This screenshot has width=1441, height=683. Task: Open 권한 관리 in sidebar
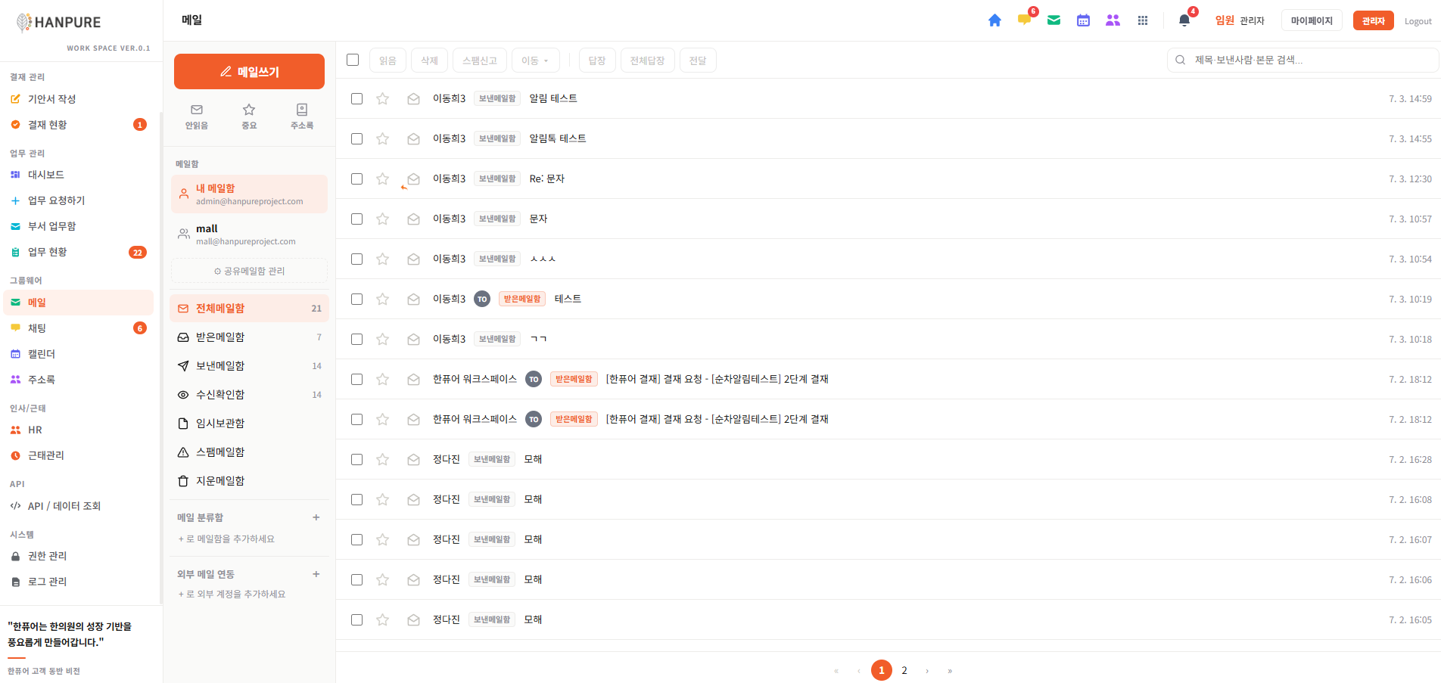[79, 556]
